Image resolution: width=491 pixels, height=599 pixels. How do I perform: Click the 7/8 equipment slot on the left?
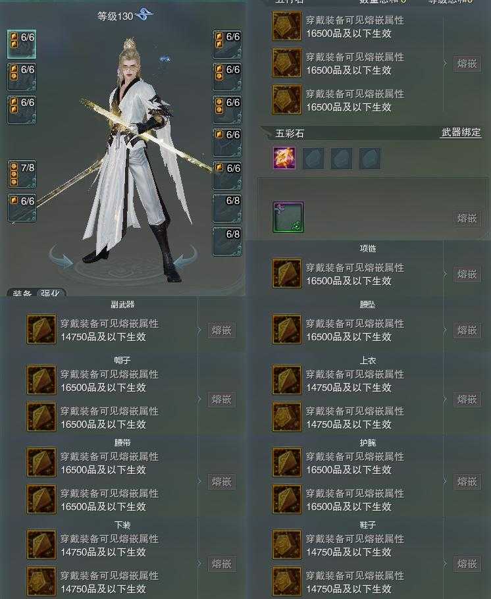(x=22, y=174)
